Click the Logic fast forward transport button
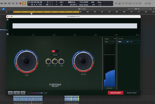 [5, 3]
